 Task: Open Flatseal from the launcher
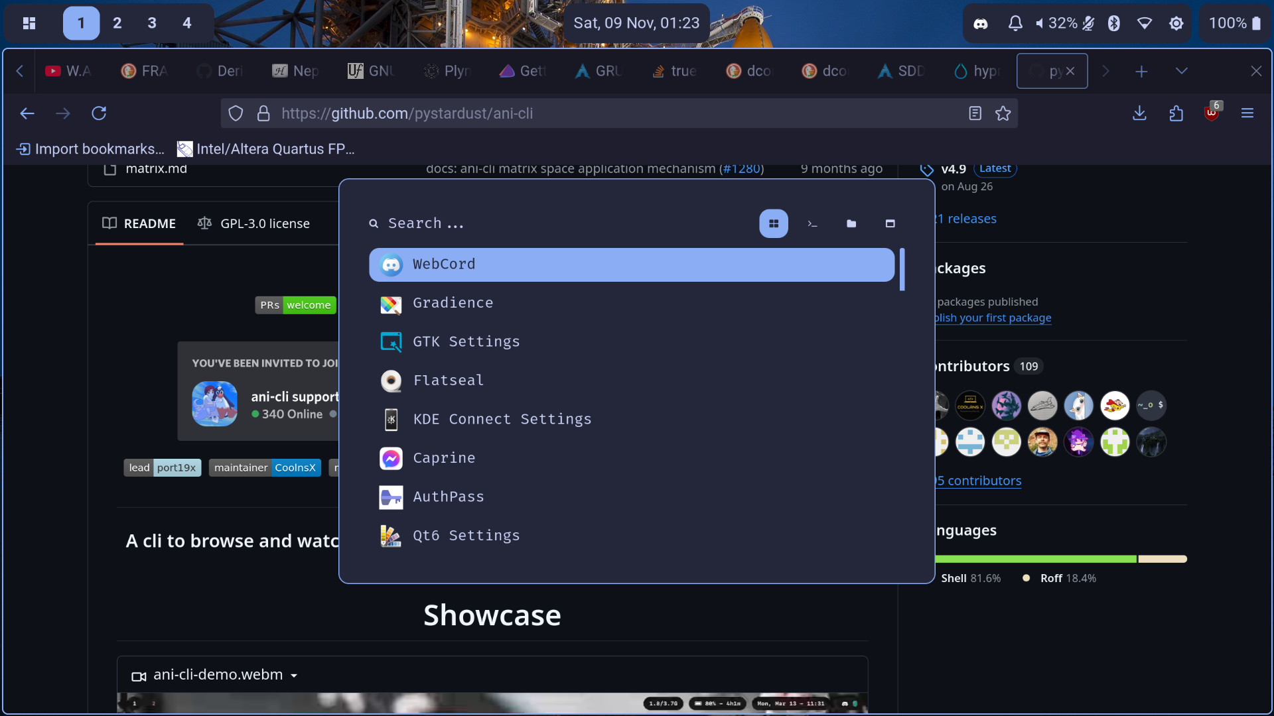448,381
